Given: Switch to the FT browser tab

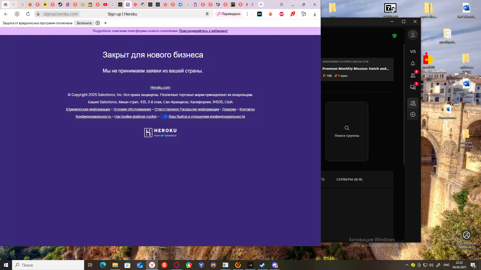Looking at the screenshot, I should (x=233, y=4).
